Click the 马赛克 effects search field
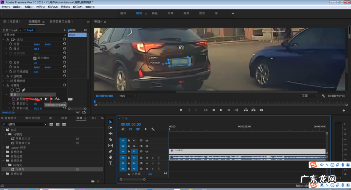Viewport: 351px width, 190px height. (x=23, y=124)
